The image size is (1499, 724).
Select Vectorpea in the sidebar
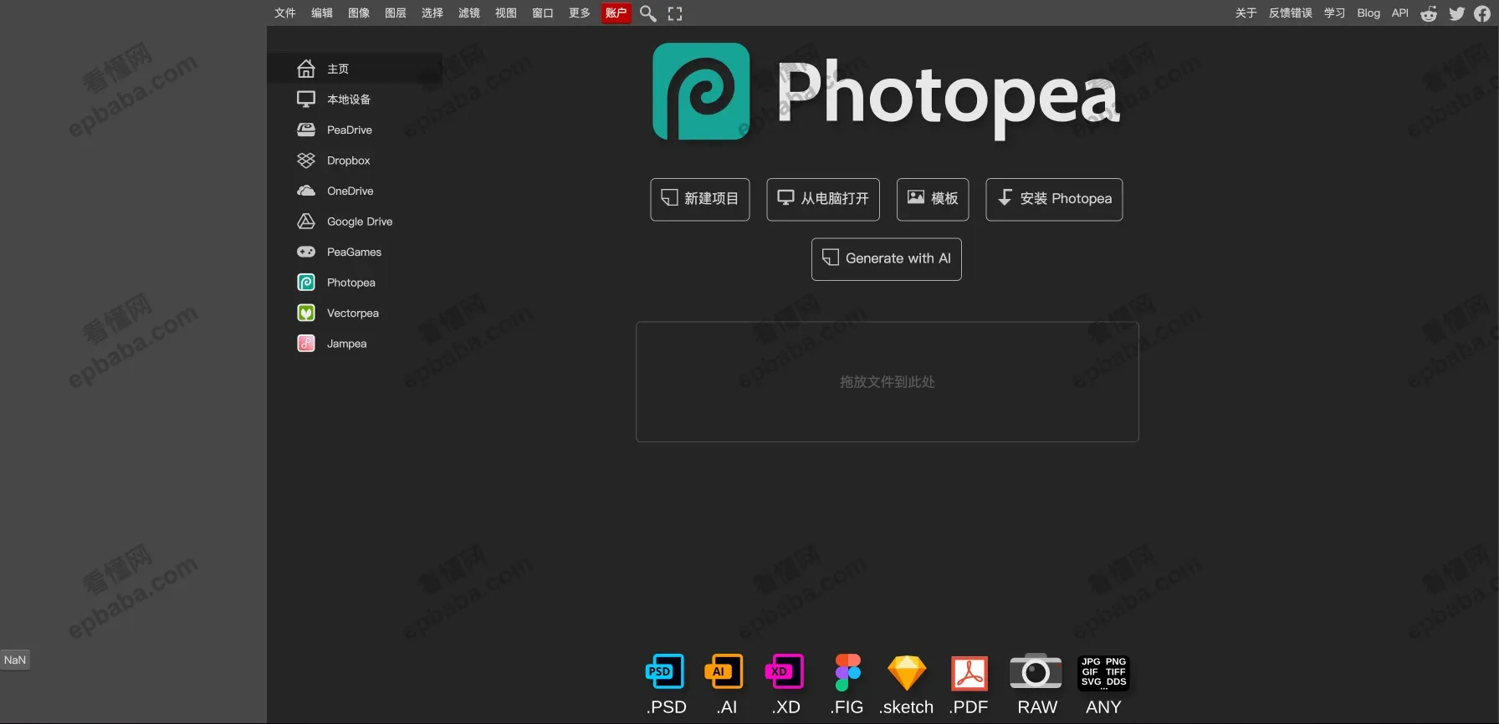click(355, 313)
